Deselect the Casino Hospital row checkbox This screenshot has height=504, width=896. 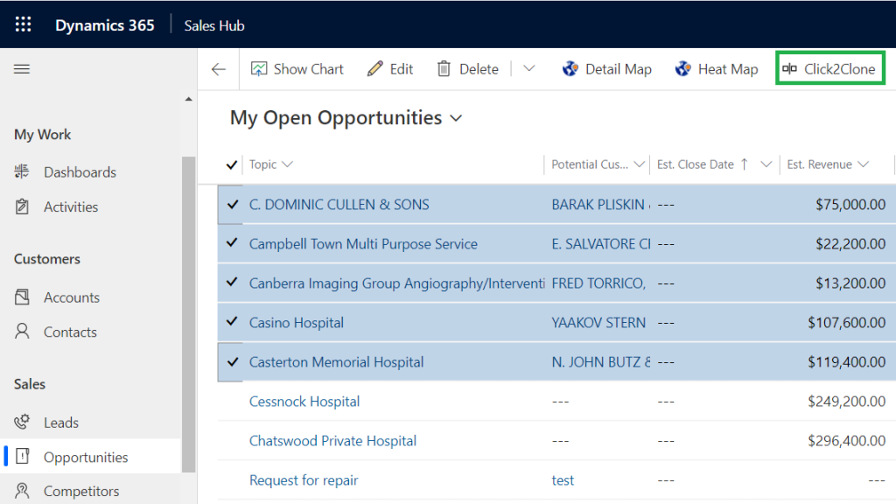231,322
